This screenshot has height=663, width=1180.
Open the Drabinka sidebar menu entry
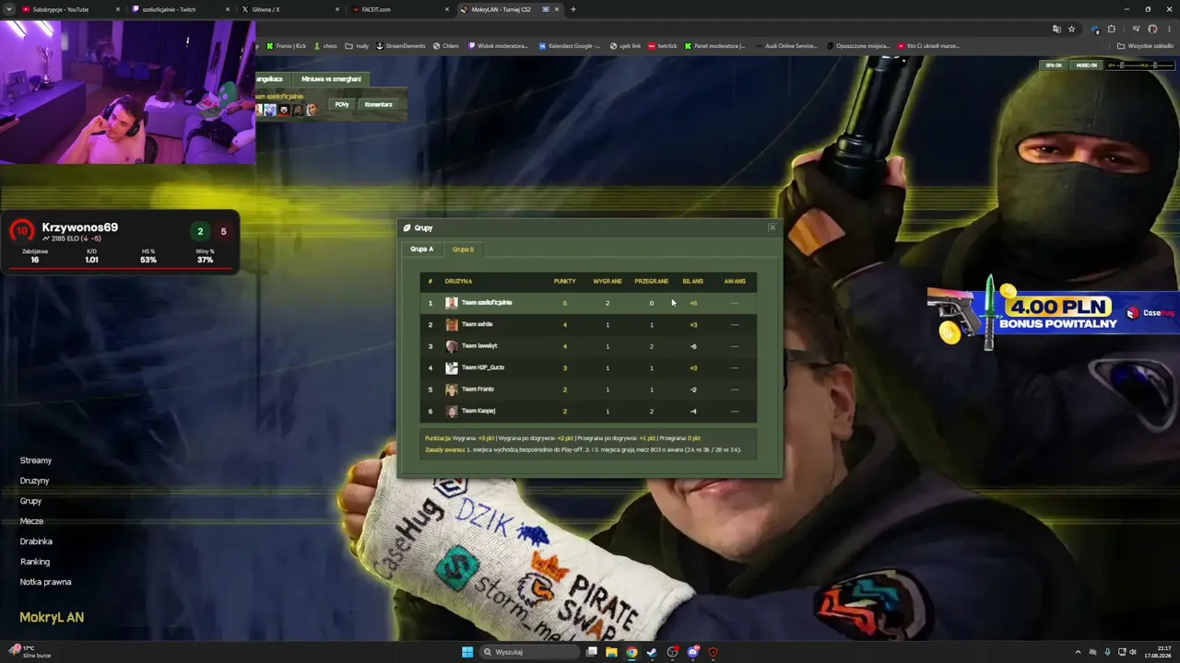click(x=36, y=541)
